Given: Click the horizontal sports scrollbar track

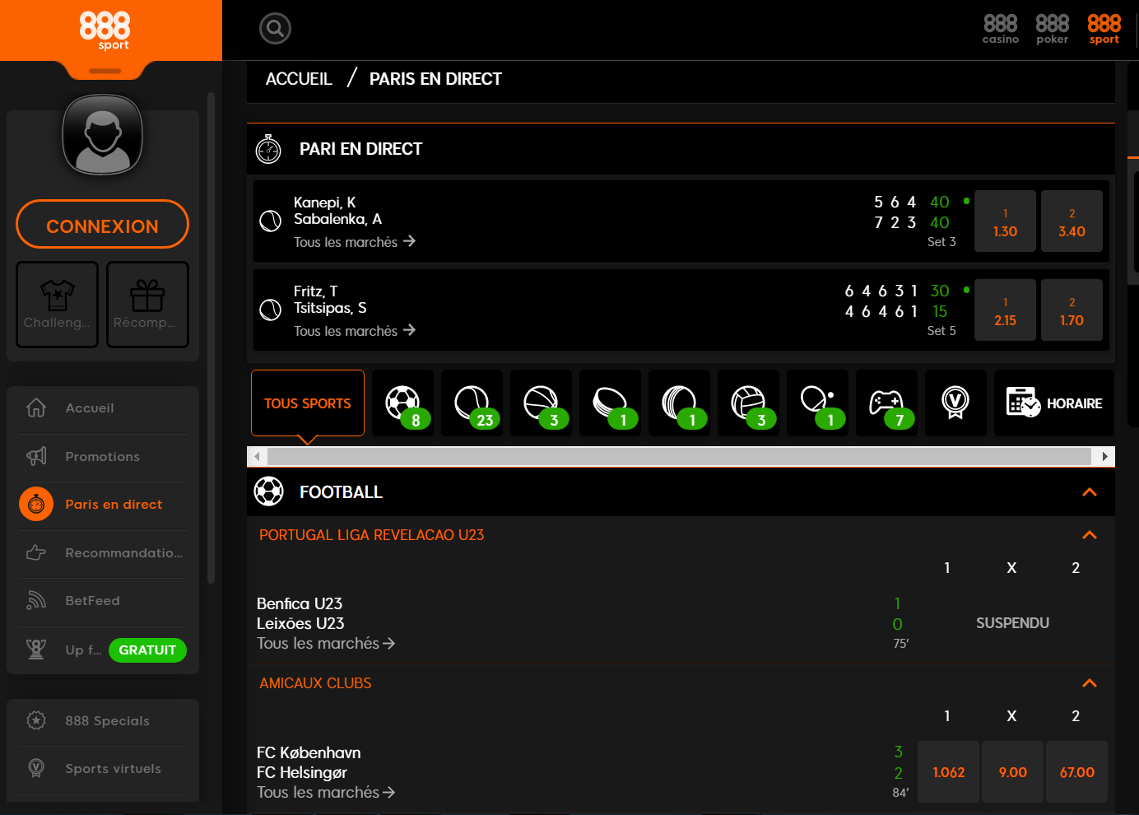Looking at the screenshot, I should [680, 457].
